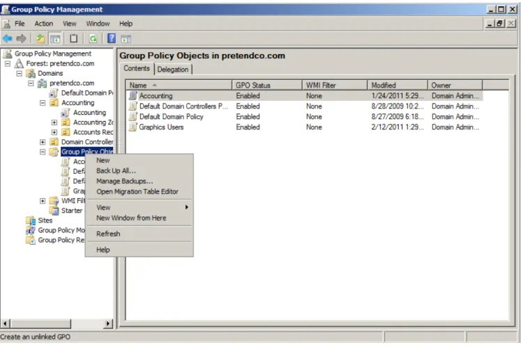The height and width of the screenshot is (345, 521).
Task: Click the Accounting GPO scroll icon in list
Action: pos(133,96)
